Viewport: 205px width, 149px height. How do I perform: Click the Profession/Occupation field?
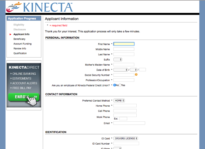pyautogui.click(x=124, y=80)
